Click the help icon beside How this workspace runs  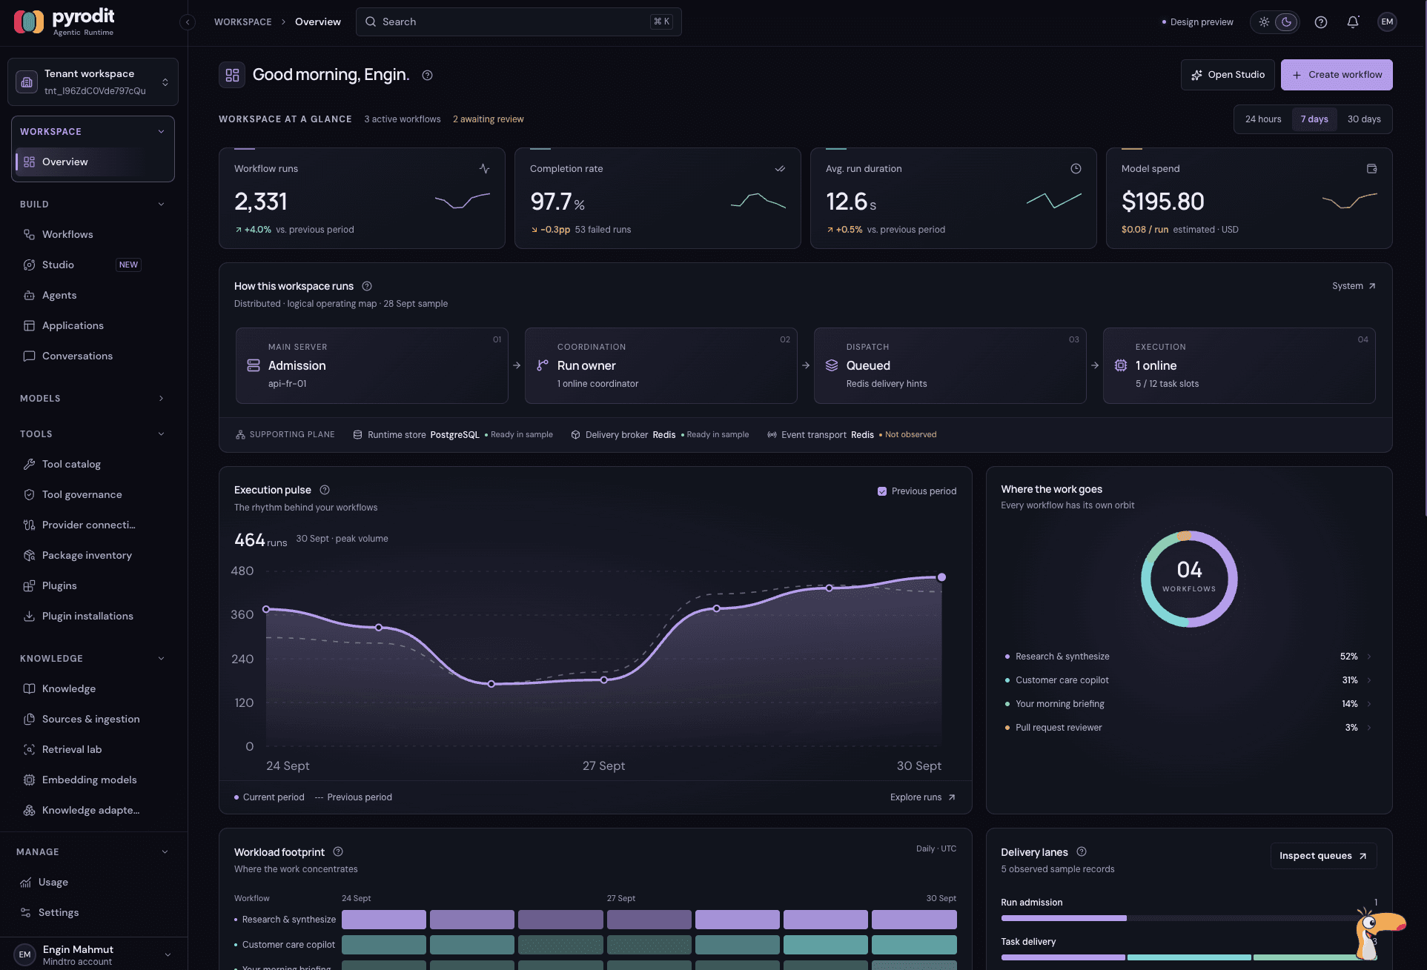pos(367,286)
